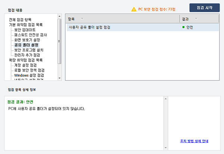
Task: Select 패스워드 안전성 검사 tree item
Action: (31, 35)
